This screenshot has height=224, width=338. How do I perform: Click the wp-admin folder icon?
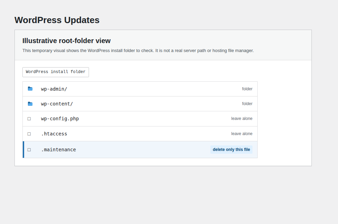[x=30, y=89]
